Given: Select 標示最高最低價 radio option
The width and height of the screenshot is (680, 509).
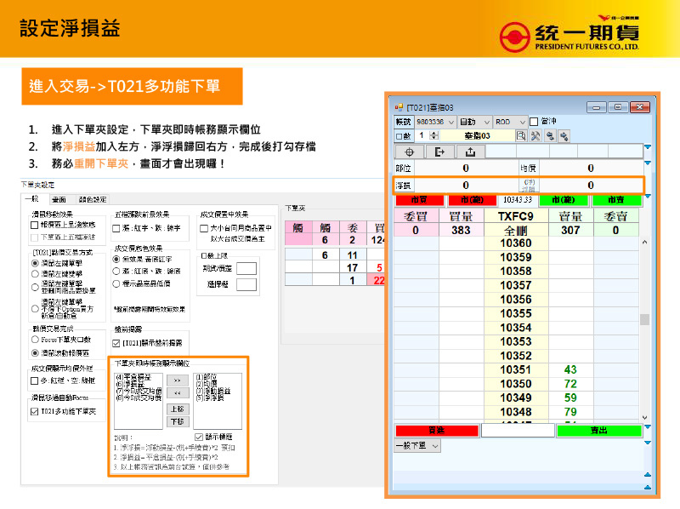Looking at the screenshot, I should pyautogui.click(x=116, y=283).
